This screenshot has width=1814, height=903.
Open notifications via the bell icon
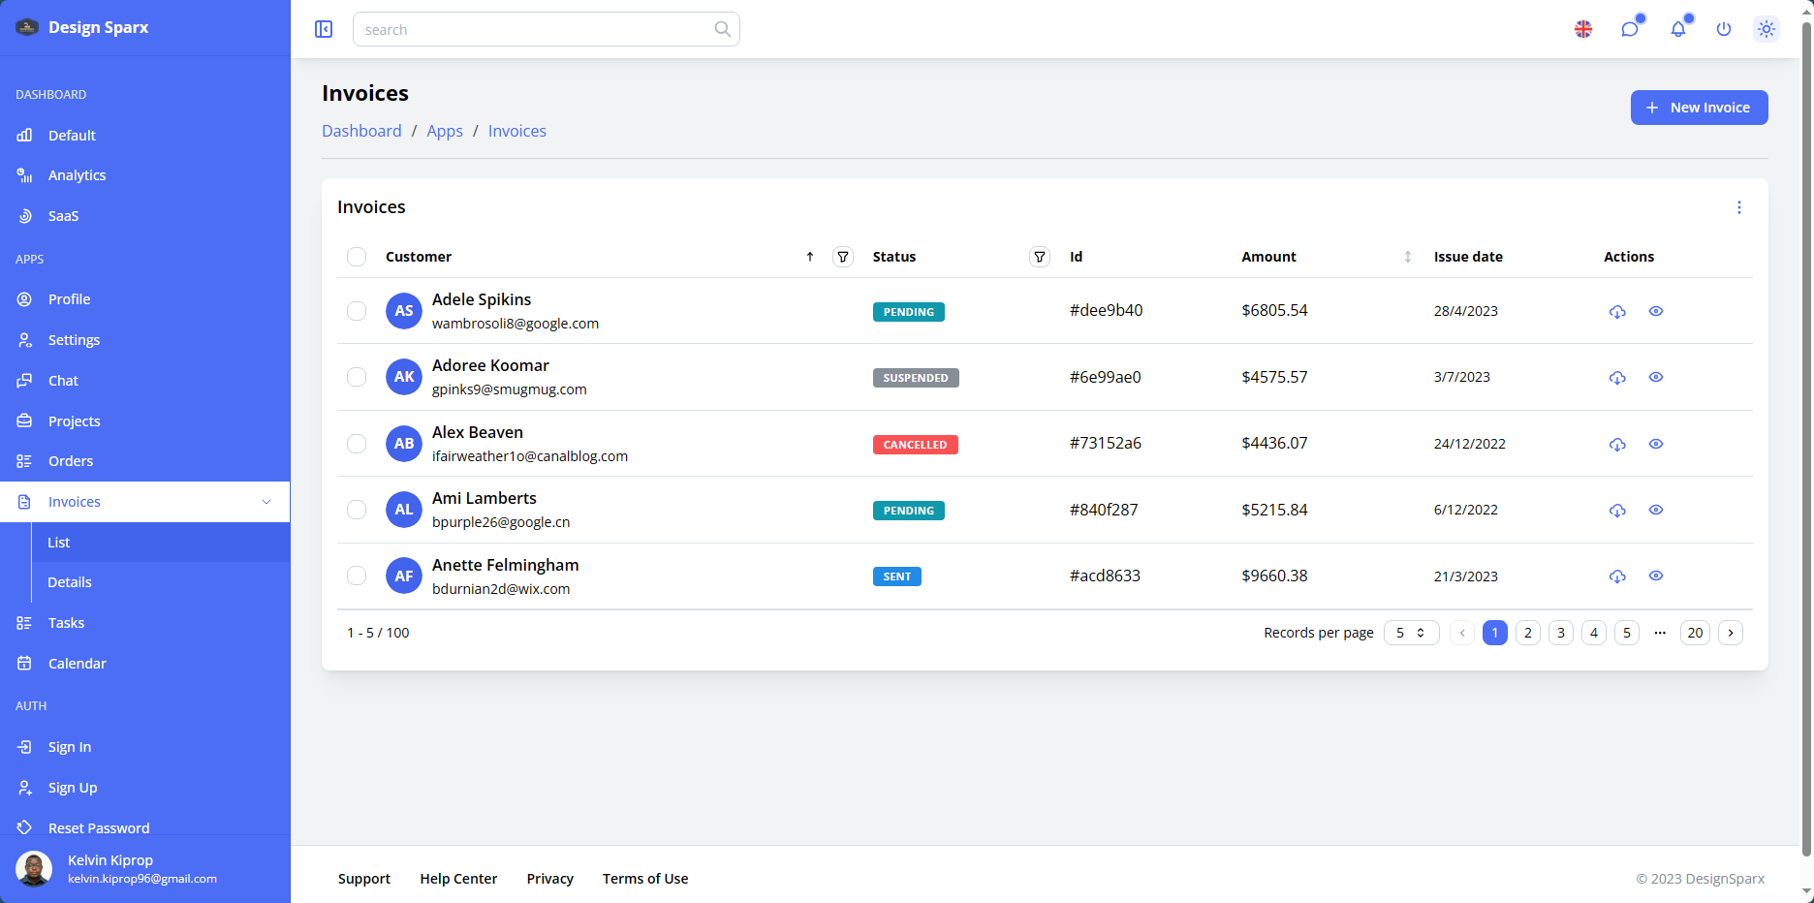click(x=1677, y=29)
